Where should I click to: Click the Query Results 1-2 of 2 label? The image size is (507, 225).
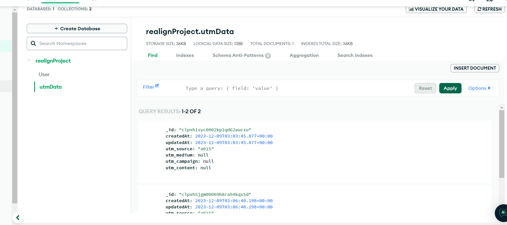pyautogui.click(x=170, y=111)
